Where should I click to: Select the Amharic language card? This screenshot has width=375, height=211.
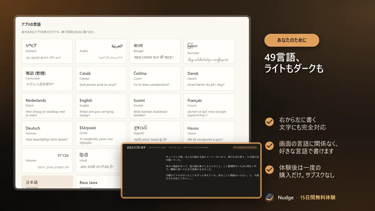[47, 51]
